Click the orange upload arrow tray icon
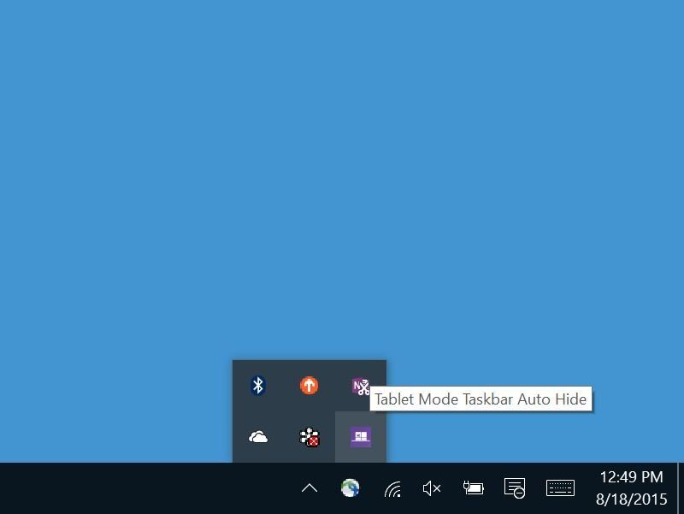 (x=308, y=386)
